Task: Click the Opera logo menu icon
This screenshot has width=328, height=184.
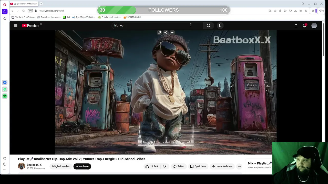Action: (x=5, y=5)
